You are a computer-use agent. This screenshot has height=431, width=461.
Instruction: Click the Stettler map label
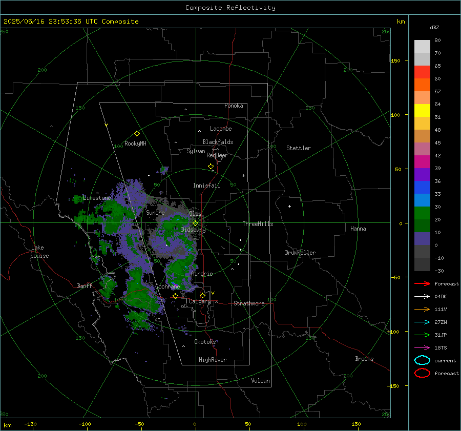(299, 148)
